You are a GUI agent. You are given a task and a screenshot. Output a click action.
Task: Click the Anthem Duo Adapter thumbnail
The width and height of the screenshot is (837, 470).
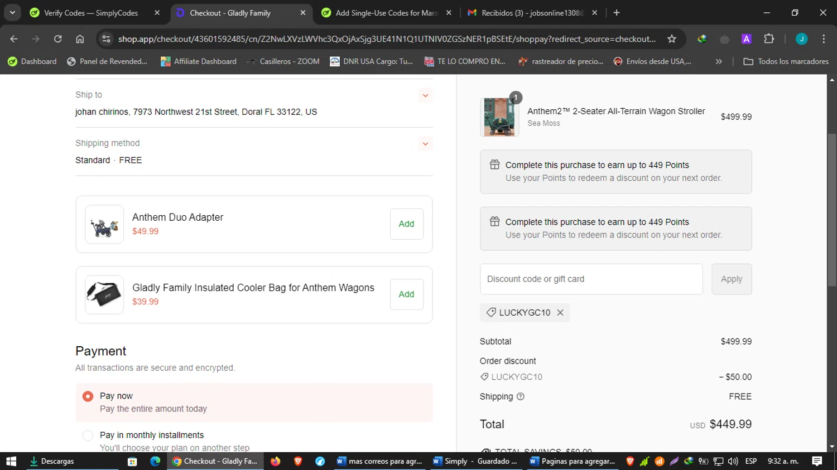(104, 224)
